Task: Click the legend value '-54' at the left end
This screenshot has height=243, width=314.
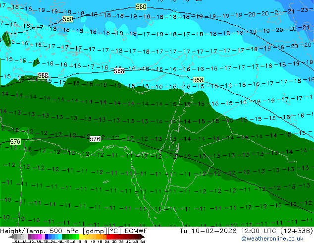Action: coord(16,242)
